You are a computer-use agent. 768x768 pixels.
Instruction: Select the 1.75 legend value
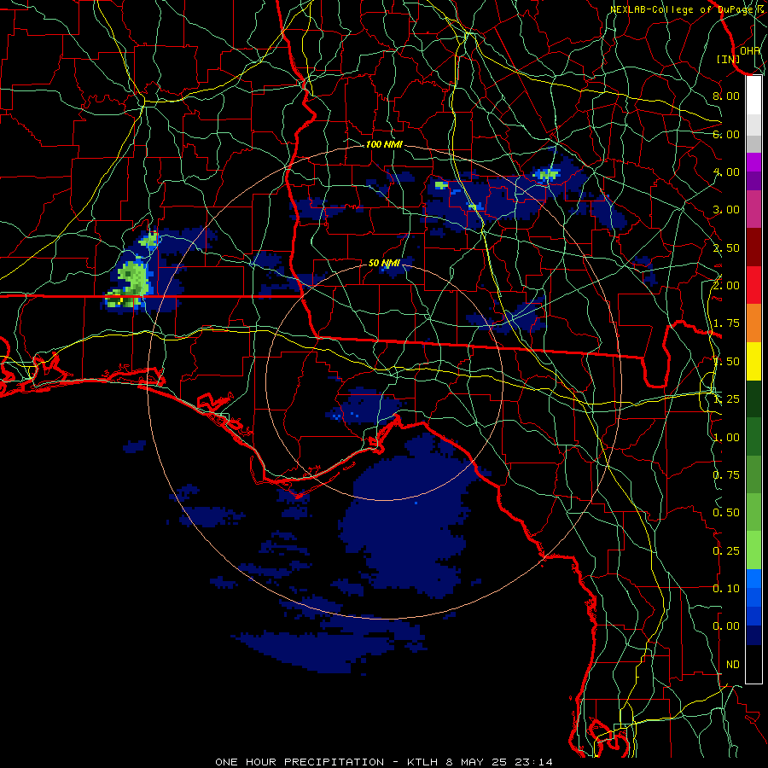726,323
